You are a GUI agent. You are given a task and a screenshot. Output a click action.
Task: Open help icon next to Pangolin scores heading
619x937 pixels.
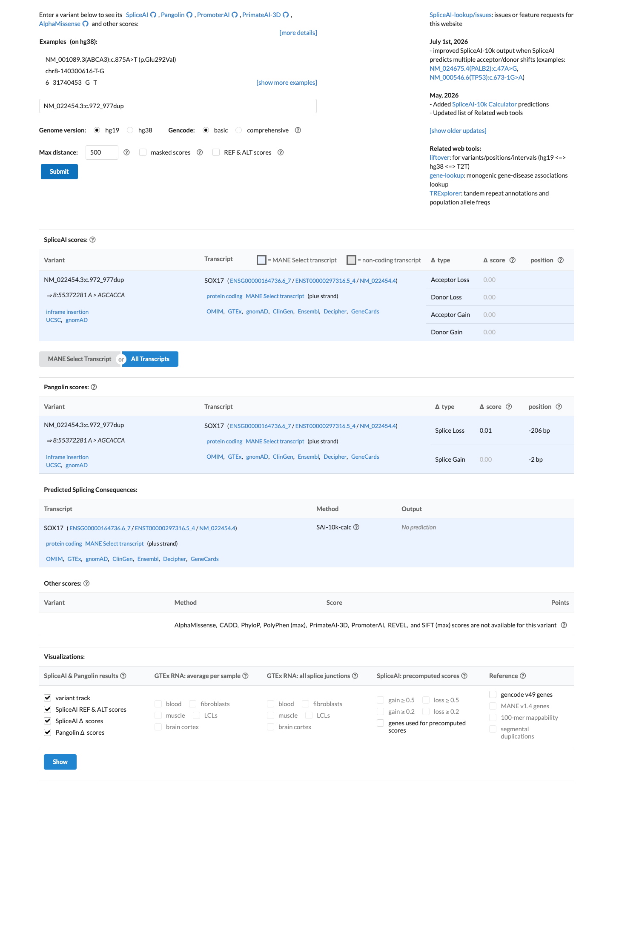(x=94, y=387)
